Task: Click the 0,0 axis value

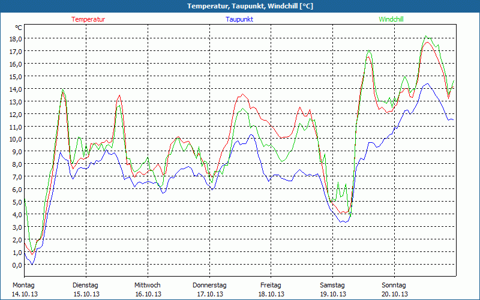Action: pyautogui.click(x=18, y=265)
